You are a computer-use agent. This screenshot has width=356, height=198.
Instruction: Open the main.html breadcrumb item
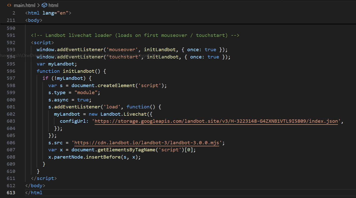click(25, 5)
